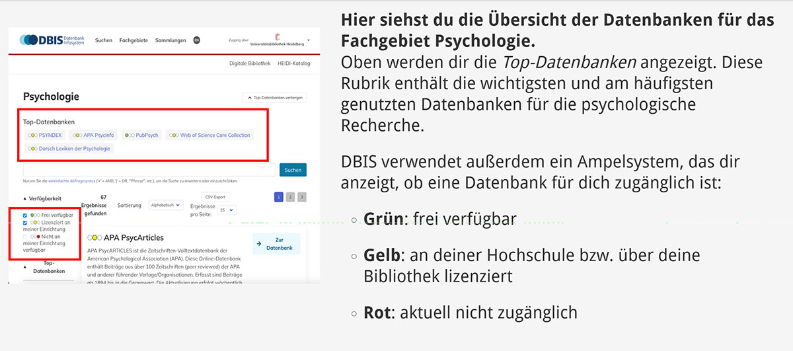Uncheck the Frei verfügbar checkbox
The image size is (793, 351).
[x=25, y=215]
